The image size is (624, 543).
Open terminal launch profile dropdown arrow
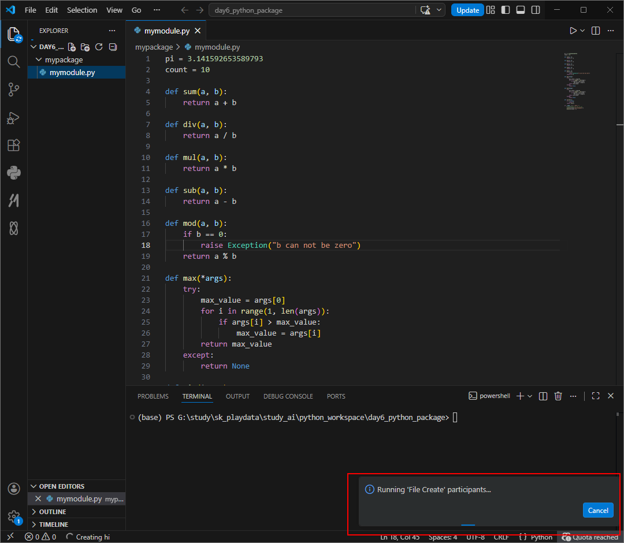(x=530, y=396)
